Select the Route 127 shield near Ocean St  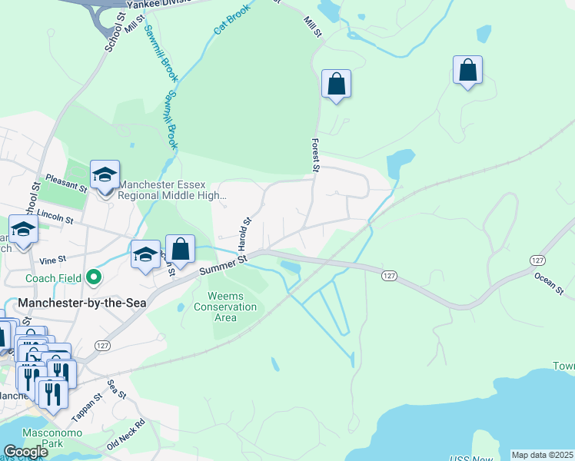[537, 260]
